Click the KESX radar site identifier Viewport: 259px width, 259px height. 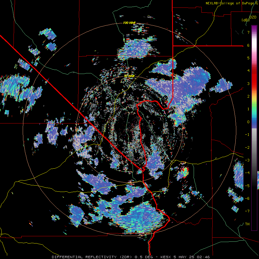166,257
